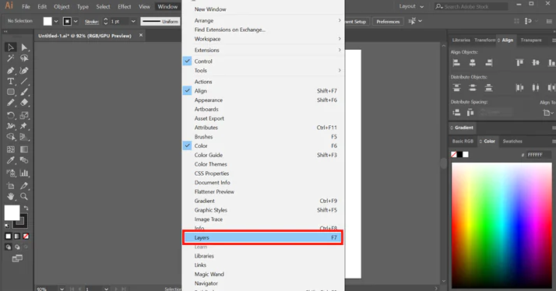Image resolution: width=556 pixels, height=291 pixels.
Task: Swap fill and stroke arrows
Action: pos(26,208)
